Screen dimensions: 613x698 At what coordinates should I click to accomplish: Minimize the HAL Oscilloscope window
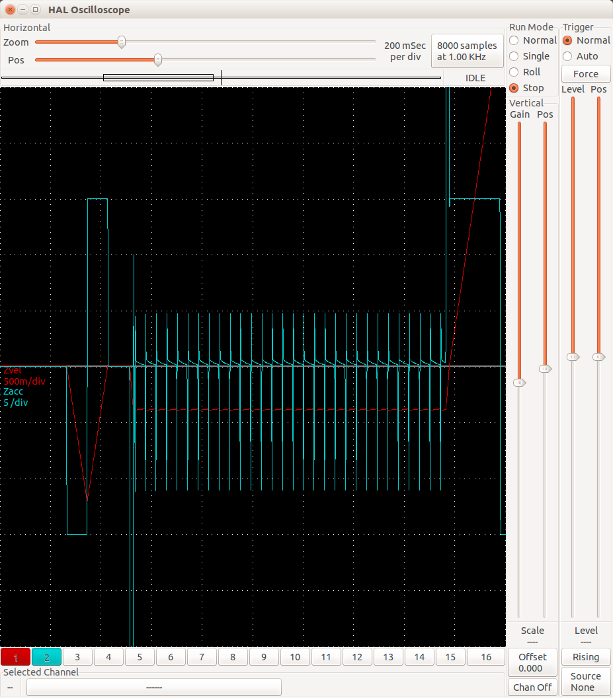pyautogui.click(x=22, y=9)
